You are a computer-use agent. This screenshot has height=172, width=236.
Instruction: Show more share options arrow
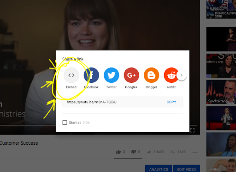pos(182,75)
